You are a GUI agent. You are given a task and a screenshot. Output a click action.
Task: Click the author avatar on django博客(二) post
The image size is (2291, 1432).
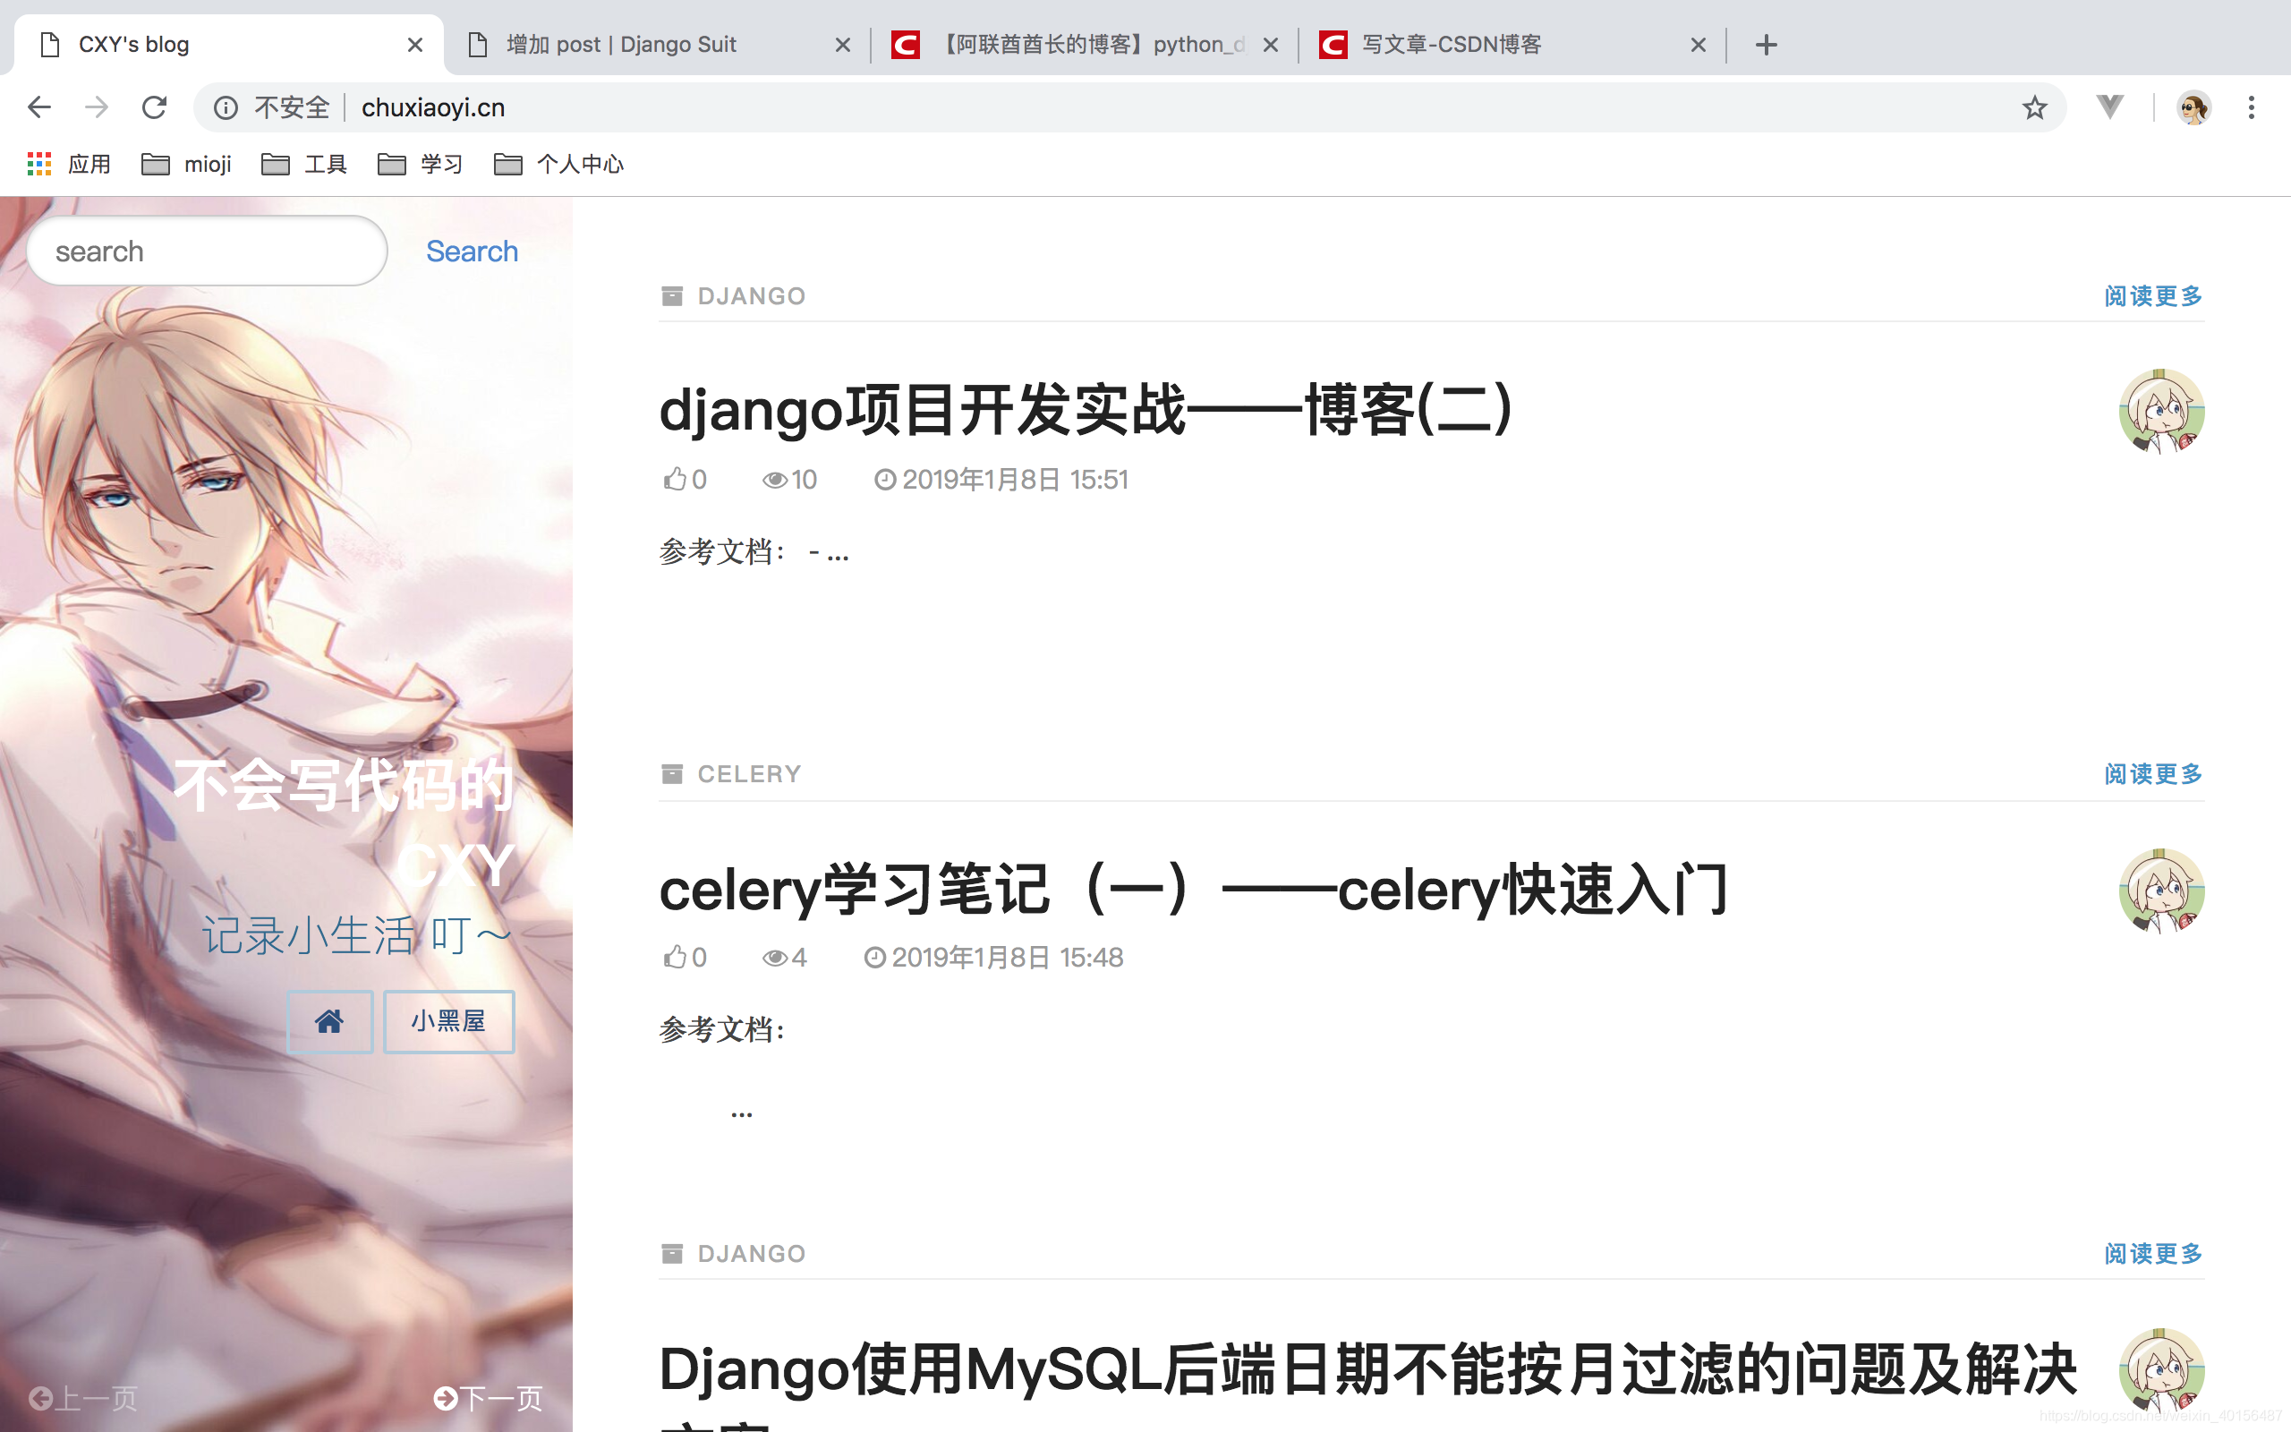tap(2161, 411)
